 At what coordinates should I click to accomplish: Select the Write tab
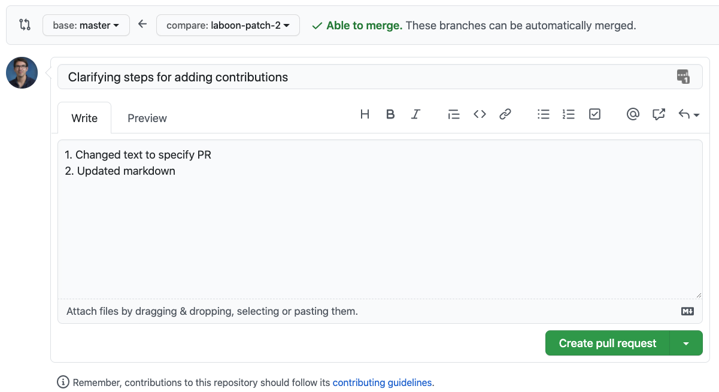(x=84, y=118)
